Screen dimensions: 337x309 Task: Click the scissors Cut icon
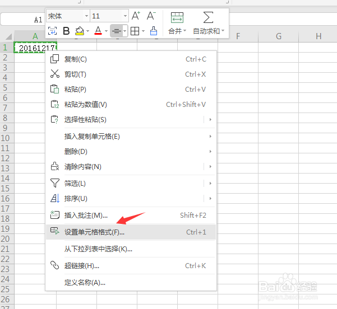(54, 74)
